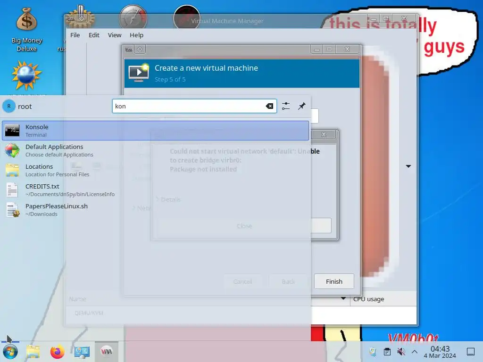The image size is (483, 362).
Task: Open the Big Money Deluxe desktop shortcut
Action: tap(26, 30)
